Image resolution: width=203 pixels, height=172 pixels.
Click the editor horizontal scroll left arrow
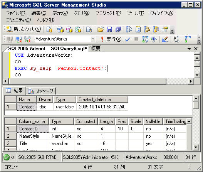tap(5, 81)
